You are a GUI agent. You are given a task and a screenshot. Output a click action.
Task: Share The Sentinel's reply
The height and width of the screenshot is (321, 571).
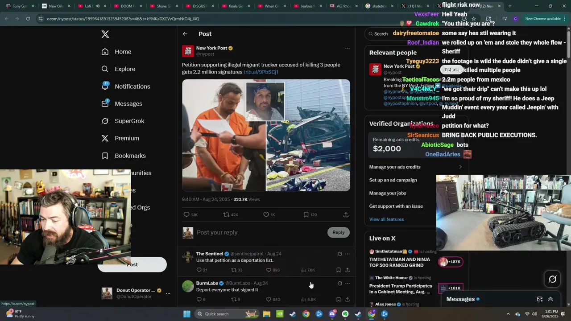coord(348,270)
